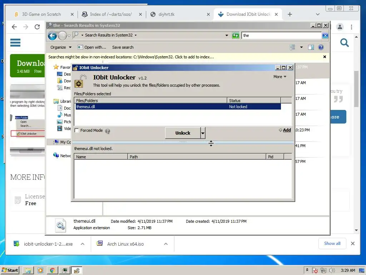Open the browser three-dot menu
Viewport: 366px width, 275px height.
point(352,27)
